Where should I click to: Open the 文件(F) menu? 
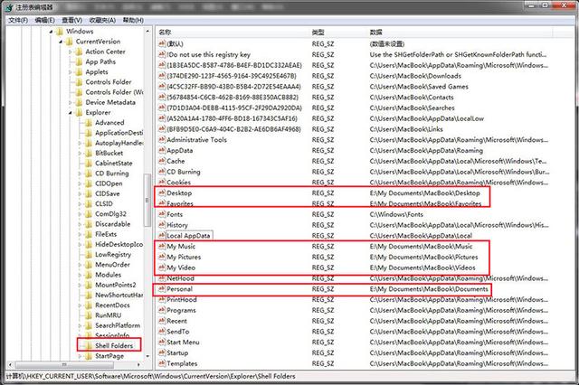(18, 20)
